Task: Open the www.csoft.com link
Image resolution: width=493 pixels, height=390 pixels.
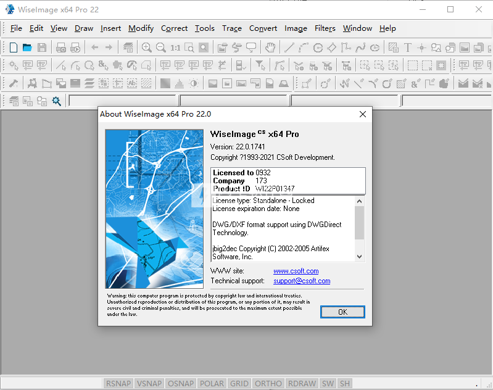Action: pyautogui.click(x=296, y=271)
